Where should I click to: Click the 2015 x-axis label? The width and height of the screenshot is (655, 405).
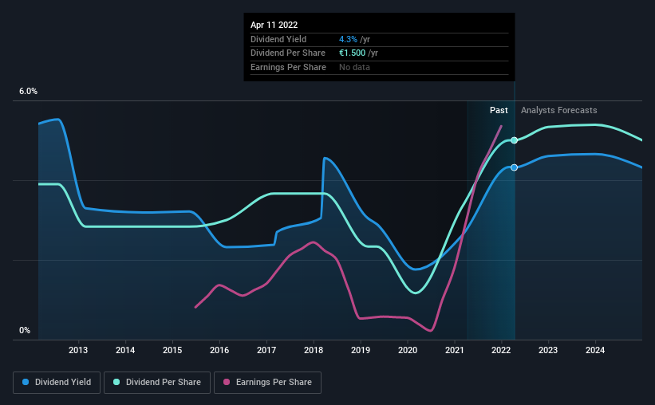[172, 350]
